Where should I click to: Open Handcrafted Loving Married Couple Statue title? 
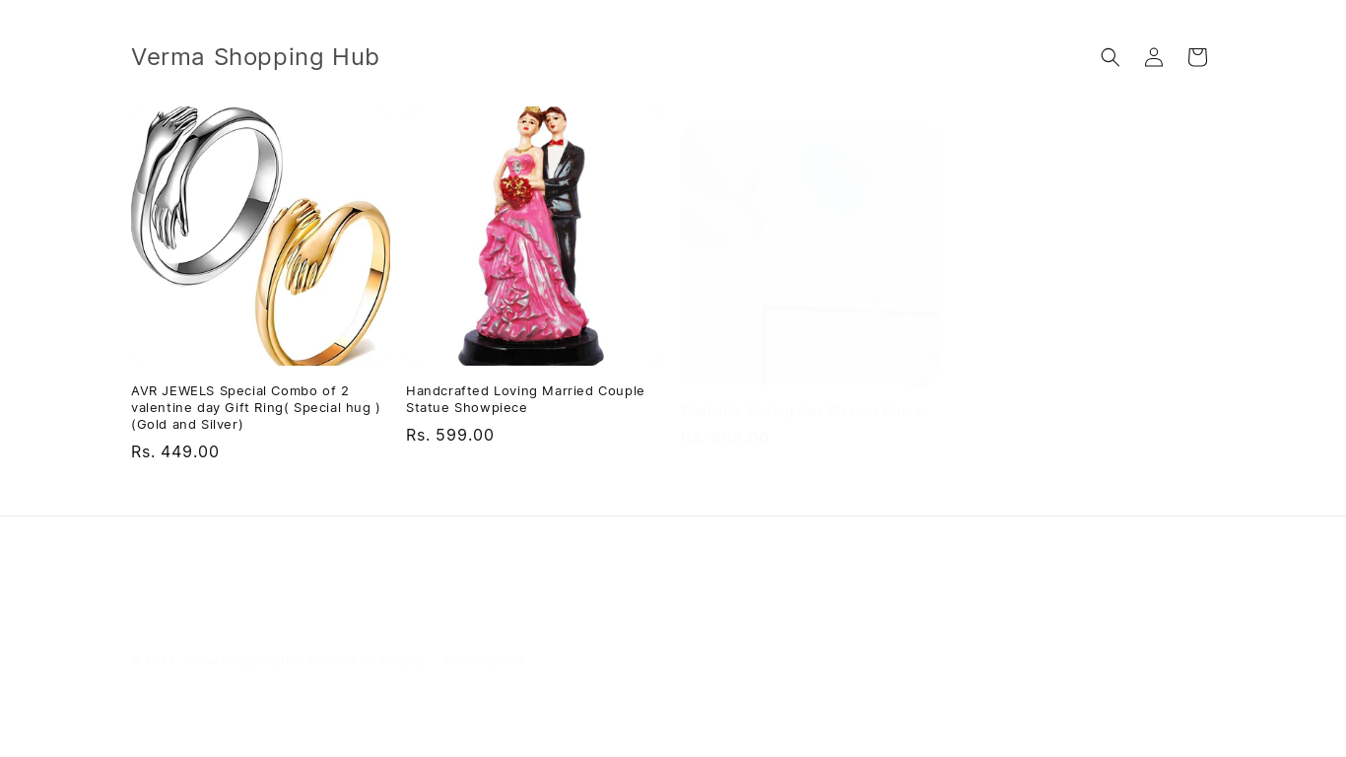[525, 399]
